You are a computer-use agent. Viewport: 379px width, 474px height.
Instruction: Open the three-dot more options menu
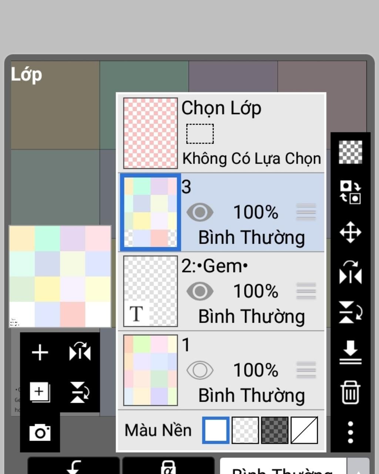point(351,432)
